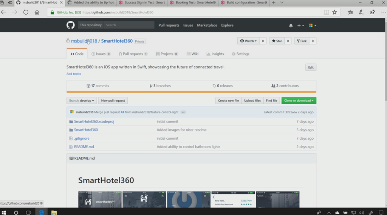Select the Wiki tab
387x215 pixels.
tap(192, 54)
